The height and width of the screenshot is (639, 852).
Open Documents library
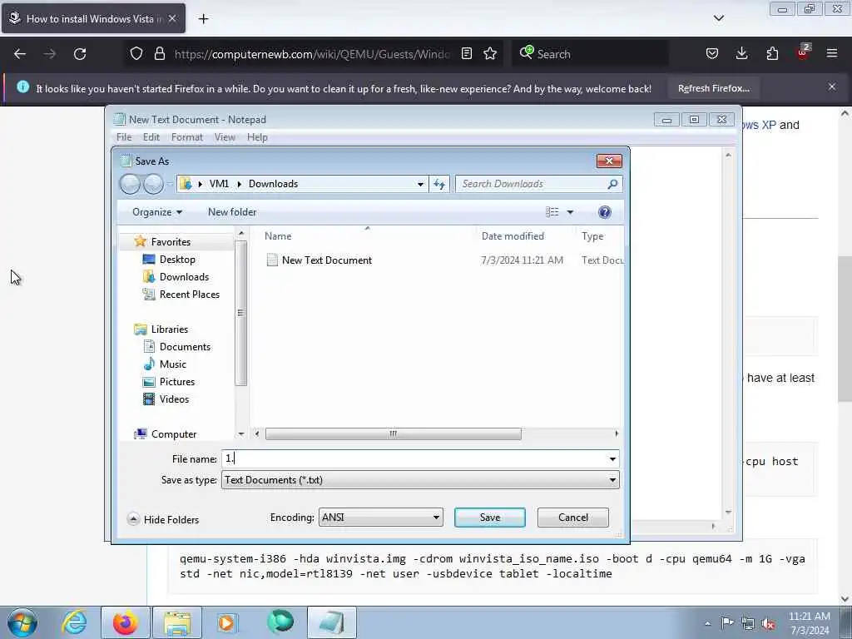[x=185, y=347]
